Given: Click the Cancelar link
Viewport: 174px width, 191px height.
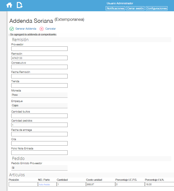Looking at the screenshot, I should point(51,29).
